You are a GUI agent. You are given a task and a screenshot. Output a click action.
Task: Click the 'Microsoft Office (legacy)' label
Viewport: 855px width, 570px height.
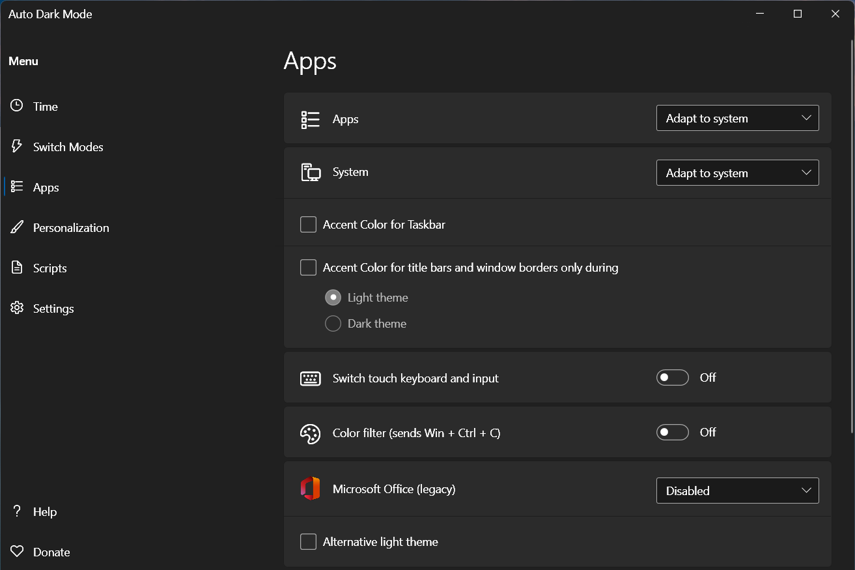pos(394,489)
